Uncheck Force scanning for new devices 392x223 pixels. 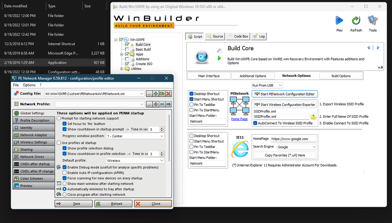pyautogui.click(x=65, y=178)
